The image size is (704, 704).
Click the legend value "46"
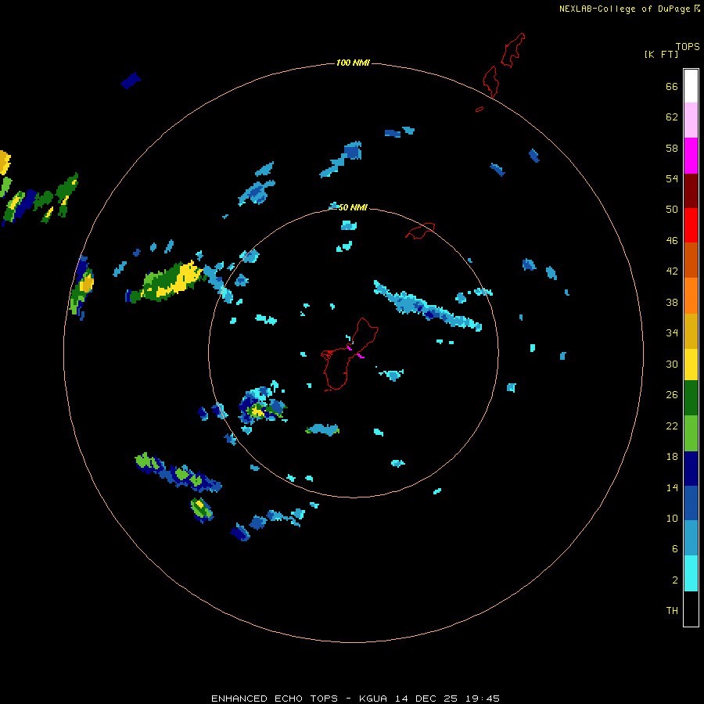pos(672,241)
